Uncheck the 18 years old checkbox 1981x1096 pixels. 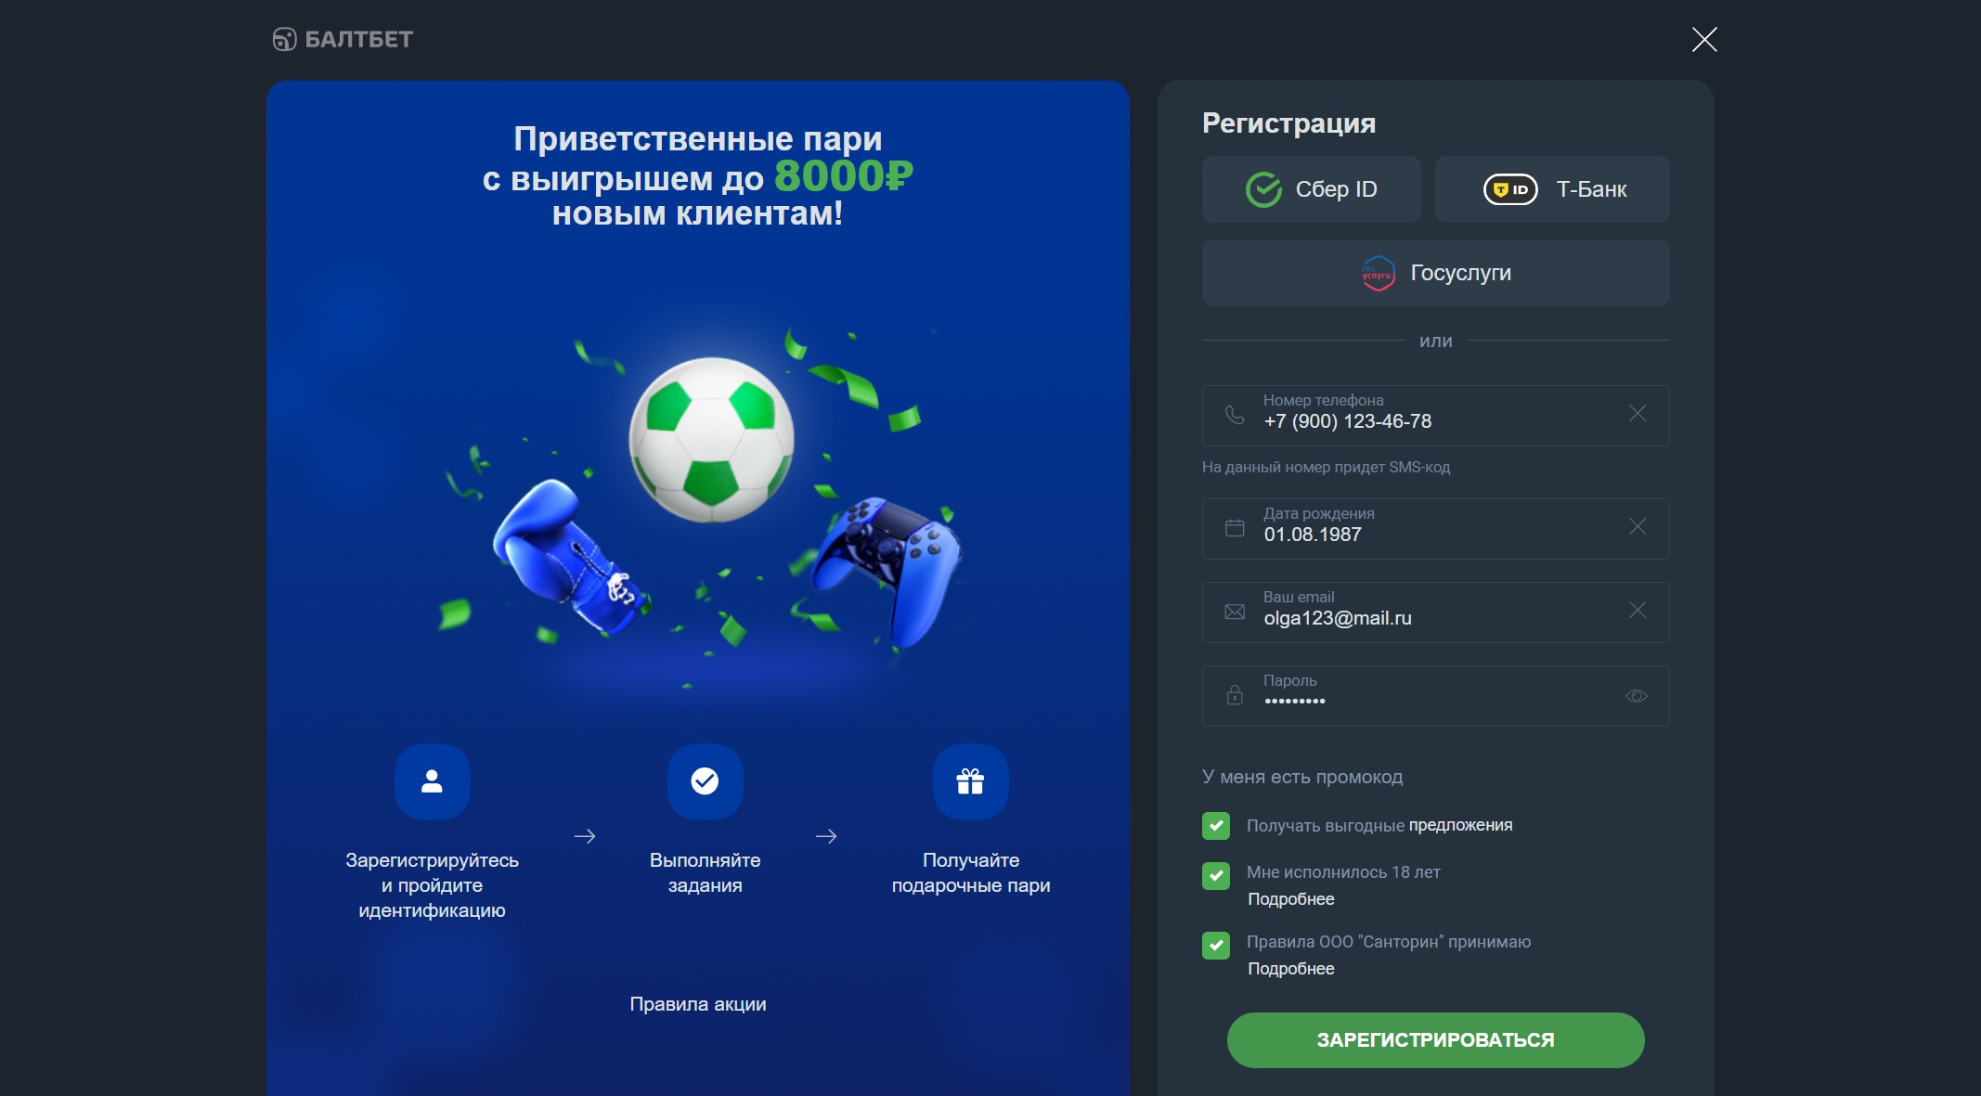[x=1216, y=876]
